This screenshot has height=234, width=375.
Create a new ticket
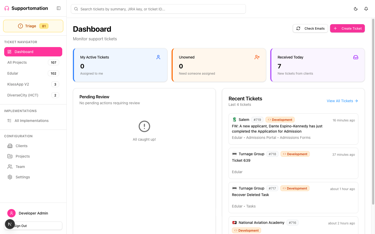coord(347,28)
